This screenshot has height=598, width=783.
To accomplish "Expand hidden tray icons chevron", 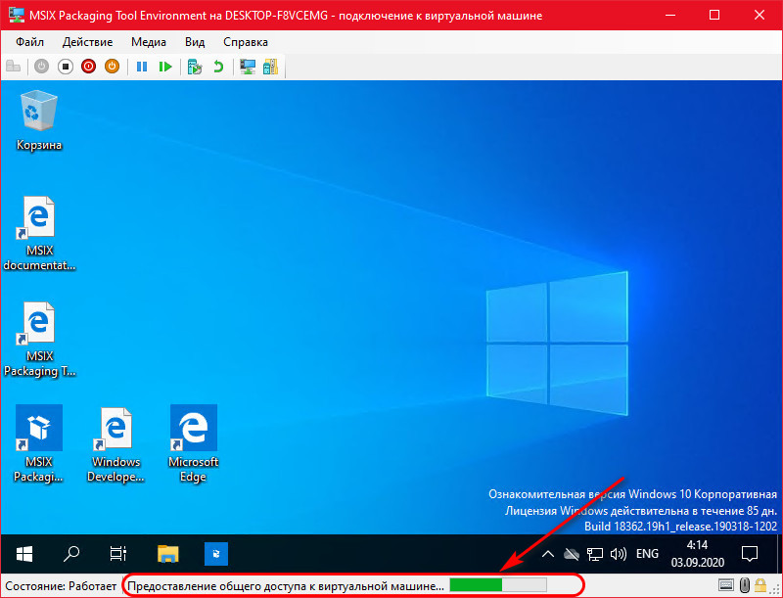I will point(548,554).
